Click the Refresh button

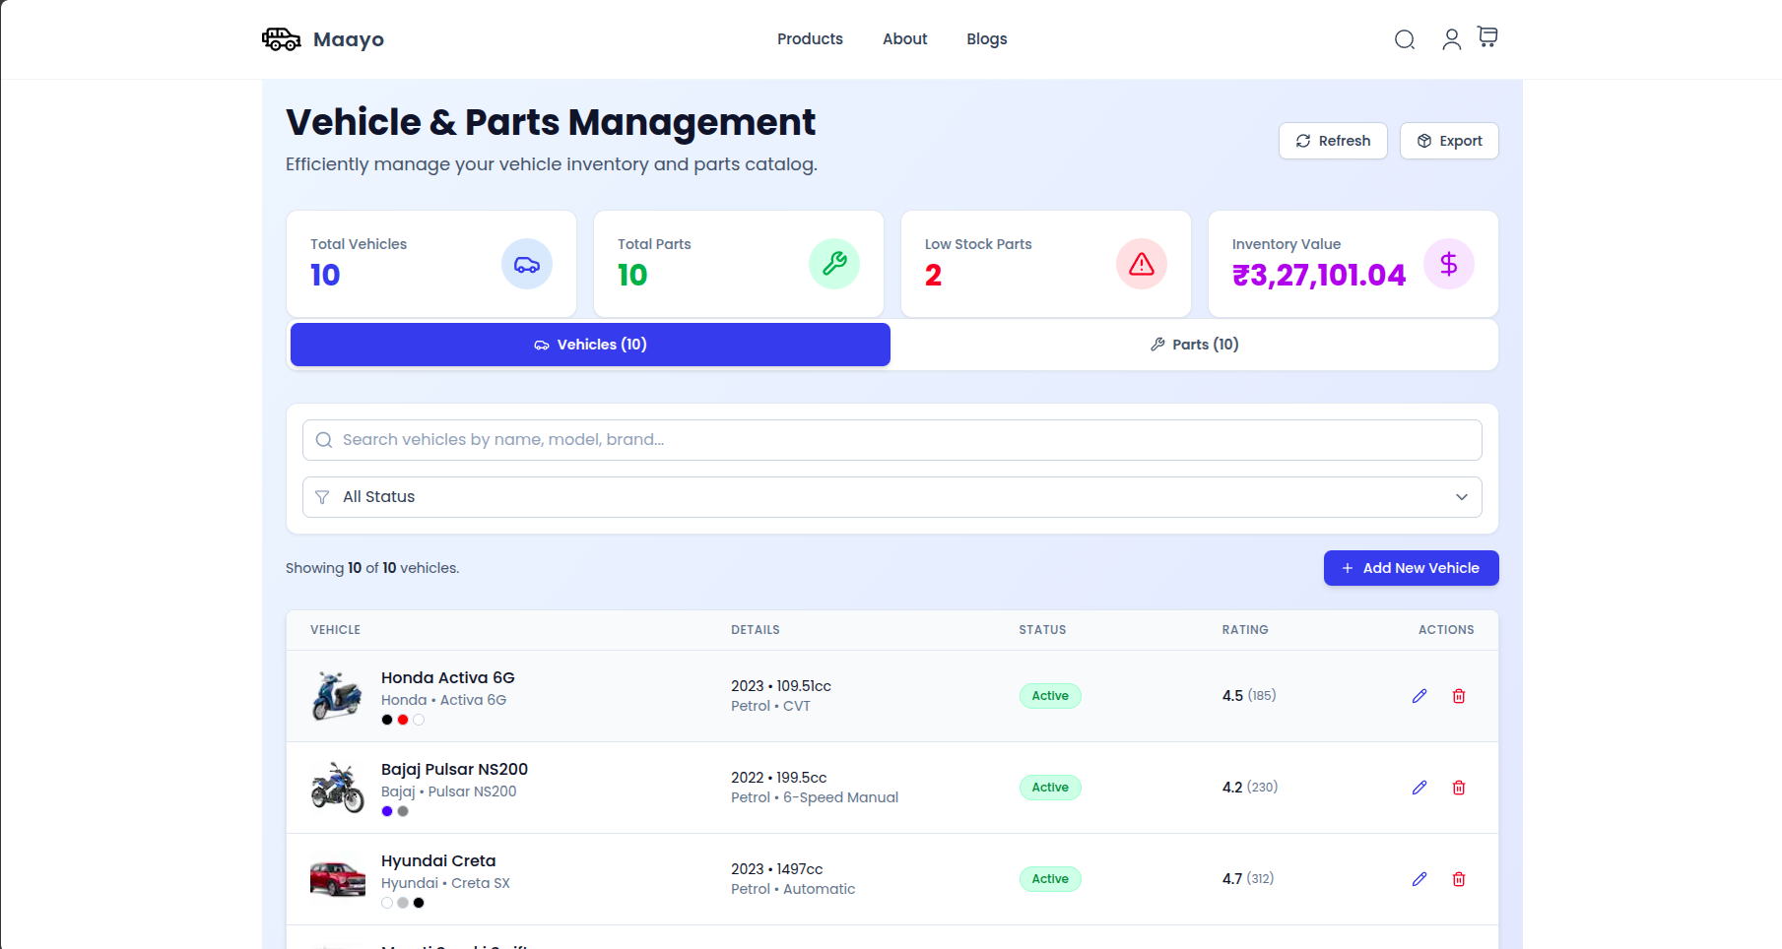coord(1332,141)
